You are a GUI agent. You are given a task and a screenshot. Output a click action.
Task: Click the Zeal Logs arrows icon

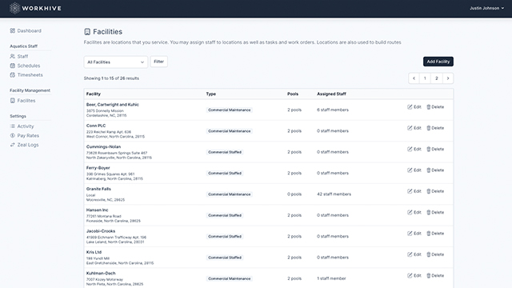[13, 145]
